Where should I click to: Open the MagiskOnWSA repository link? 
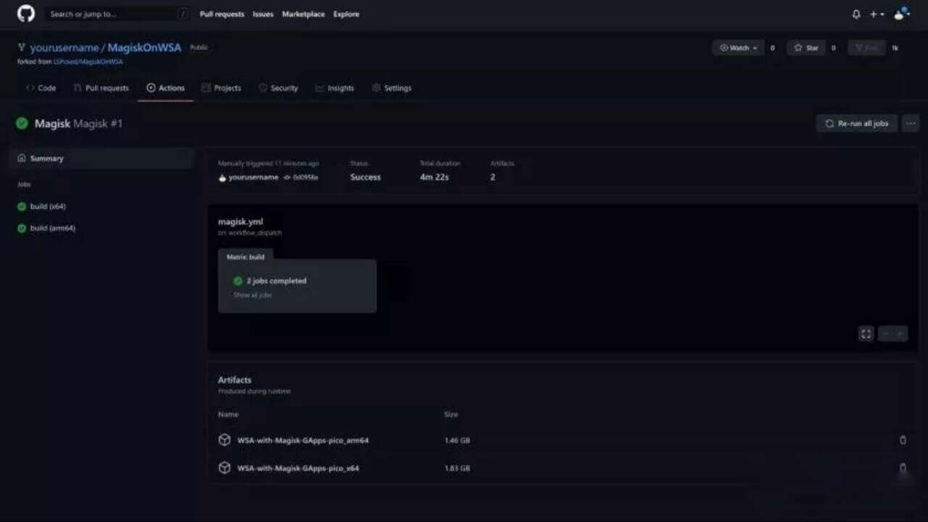click(x=144, y=48)
